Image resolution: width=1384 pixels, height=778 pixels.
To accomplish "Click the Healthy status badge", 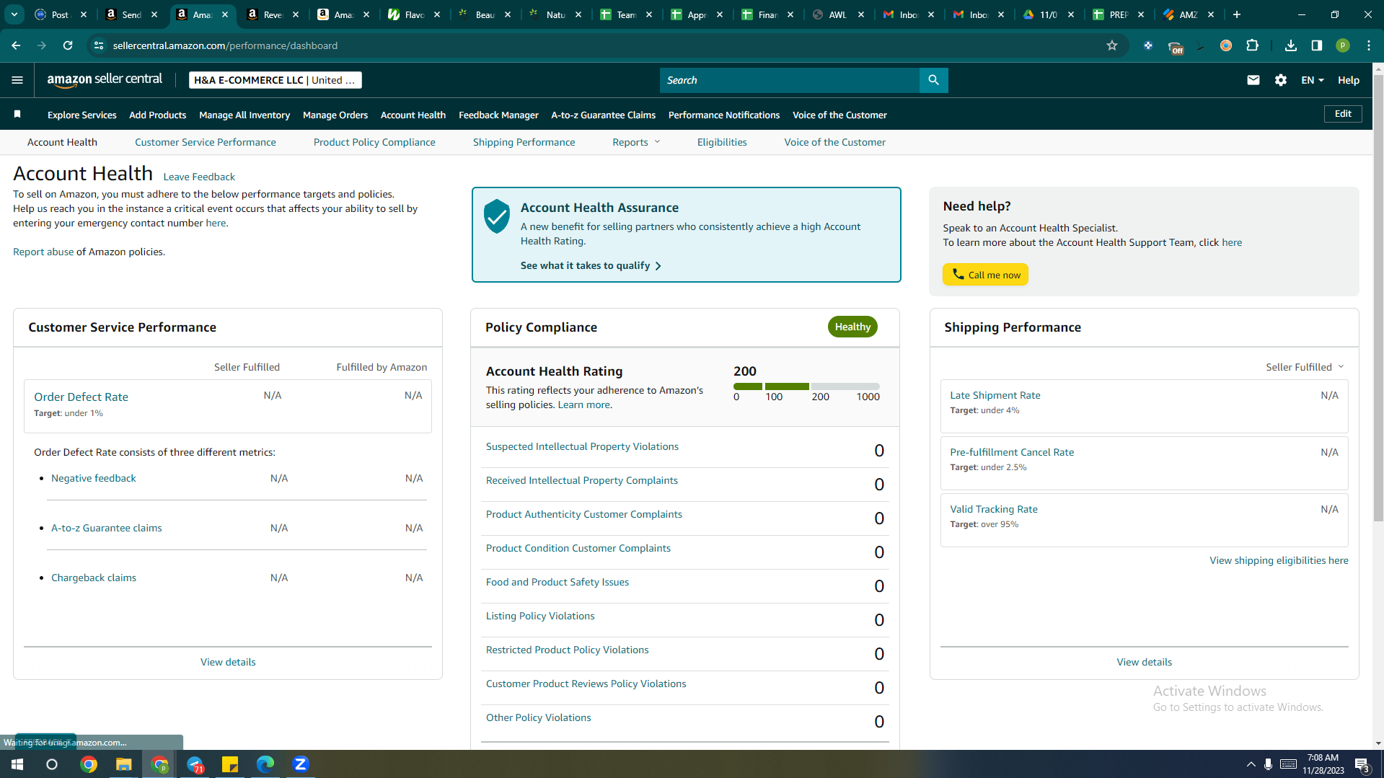I will [852, 327].
